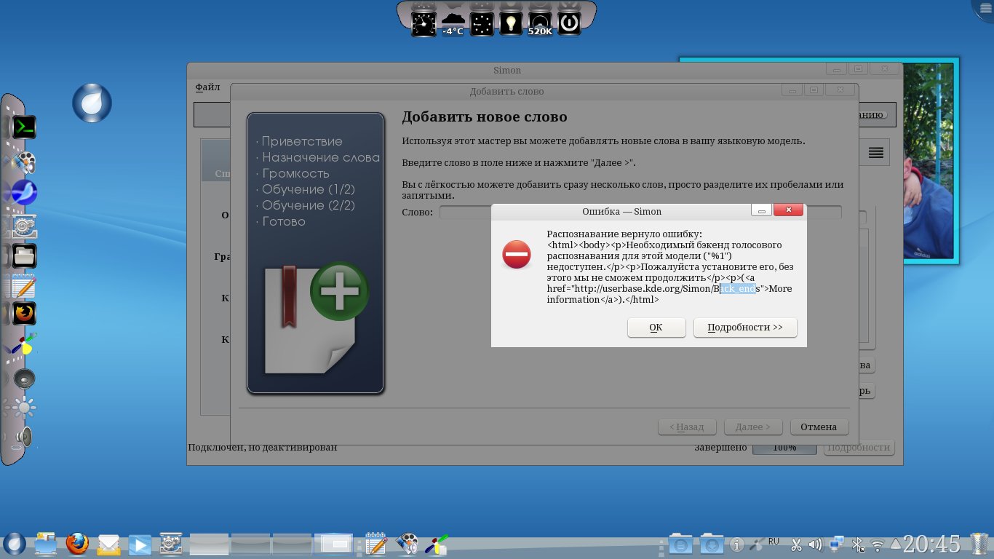Switch to the active virtual desktop in pager
Screen dimensions: 994x559
(333, 544)
